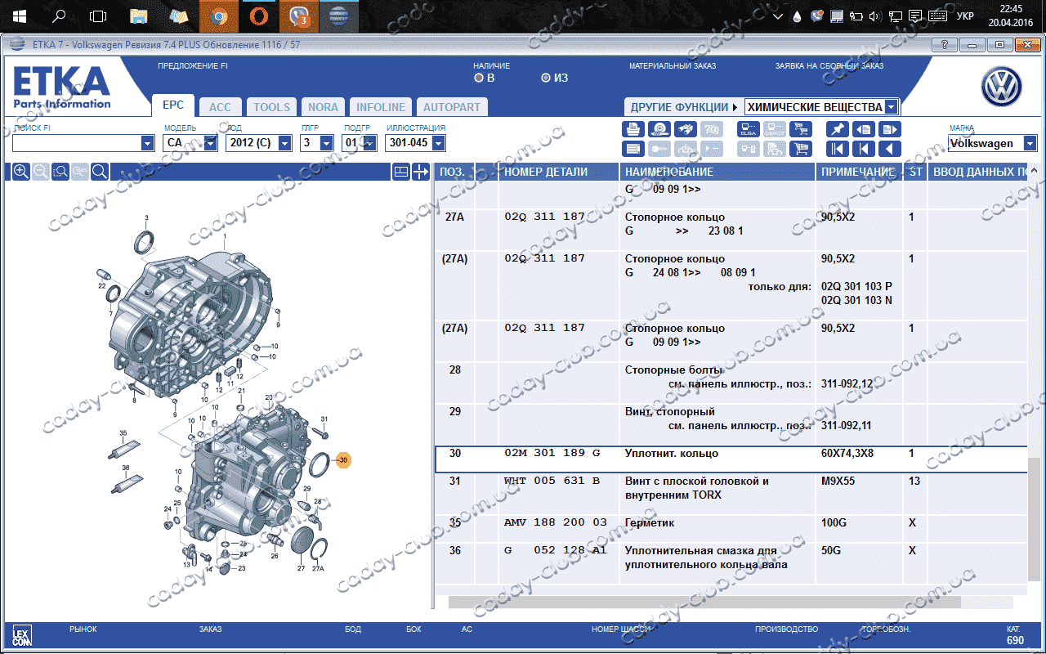Click the LexCom logo in status bar
1046x654 pixels.
point(22,635)
